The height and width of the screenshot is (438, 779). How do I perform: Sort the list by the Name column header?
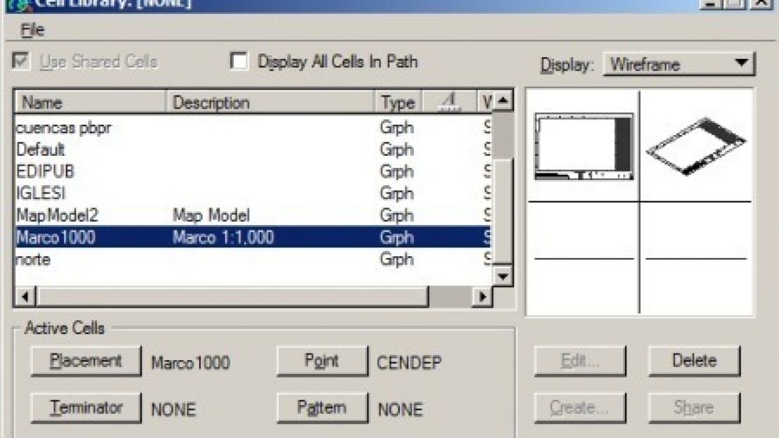click(x=90, y=103)
